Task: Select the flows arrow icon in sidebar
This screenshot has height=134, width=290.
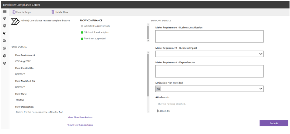Action: (5, 41)
